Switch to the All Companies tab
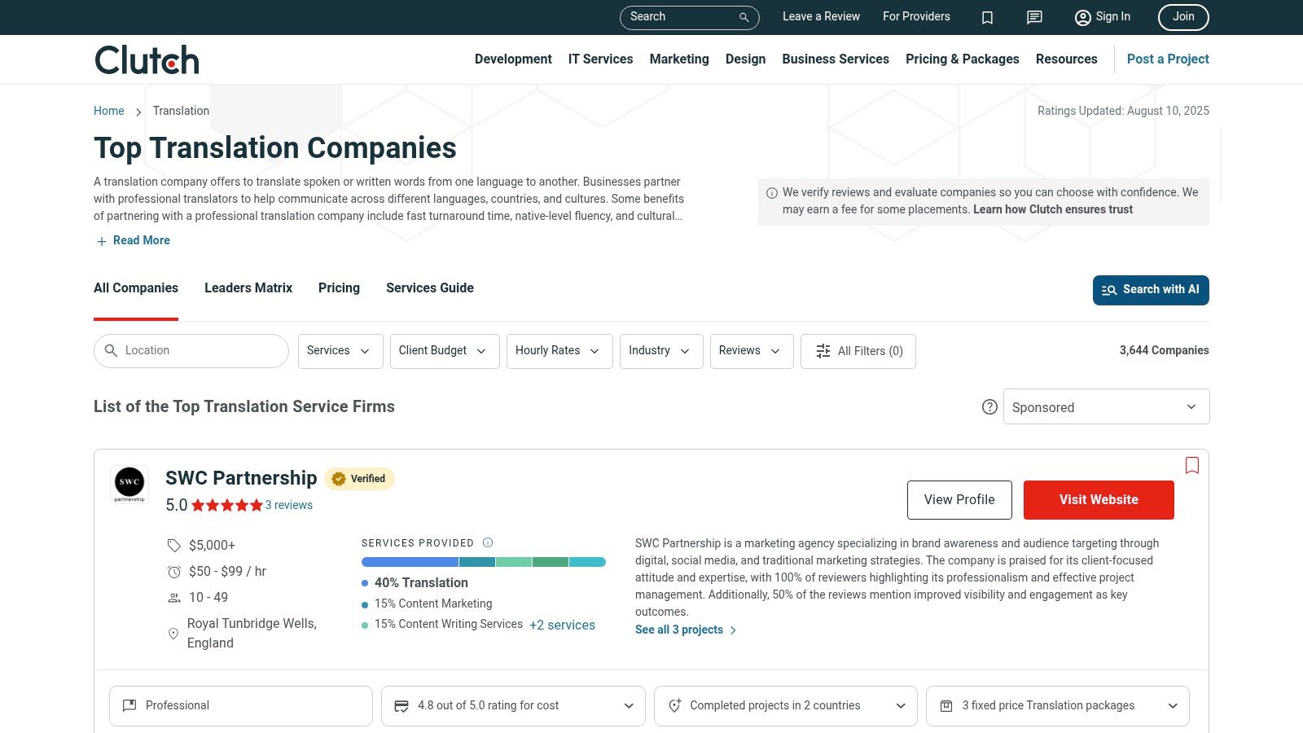 [136, 288]
